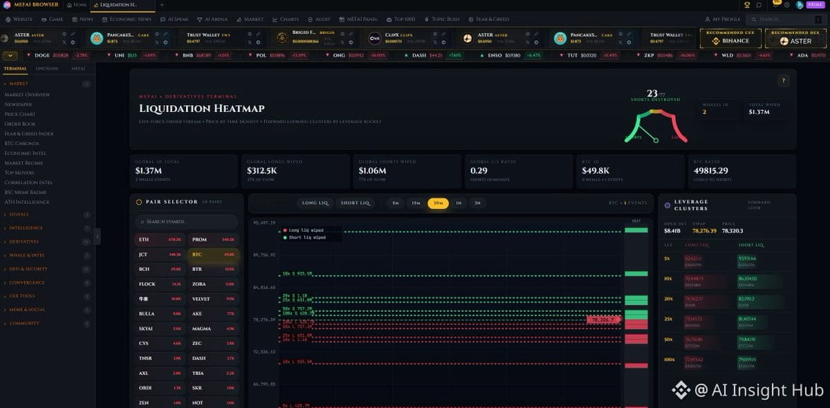
Task: Click the shorts destroyed gauge
Action: (x=656, y=125)
